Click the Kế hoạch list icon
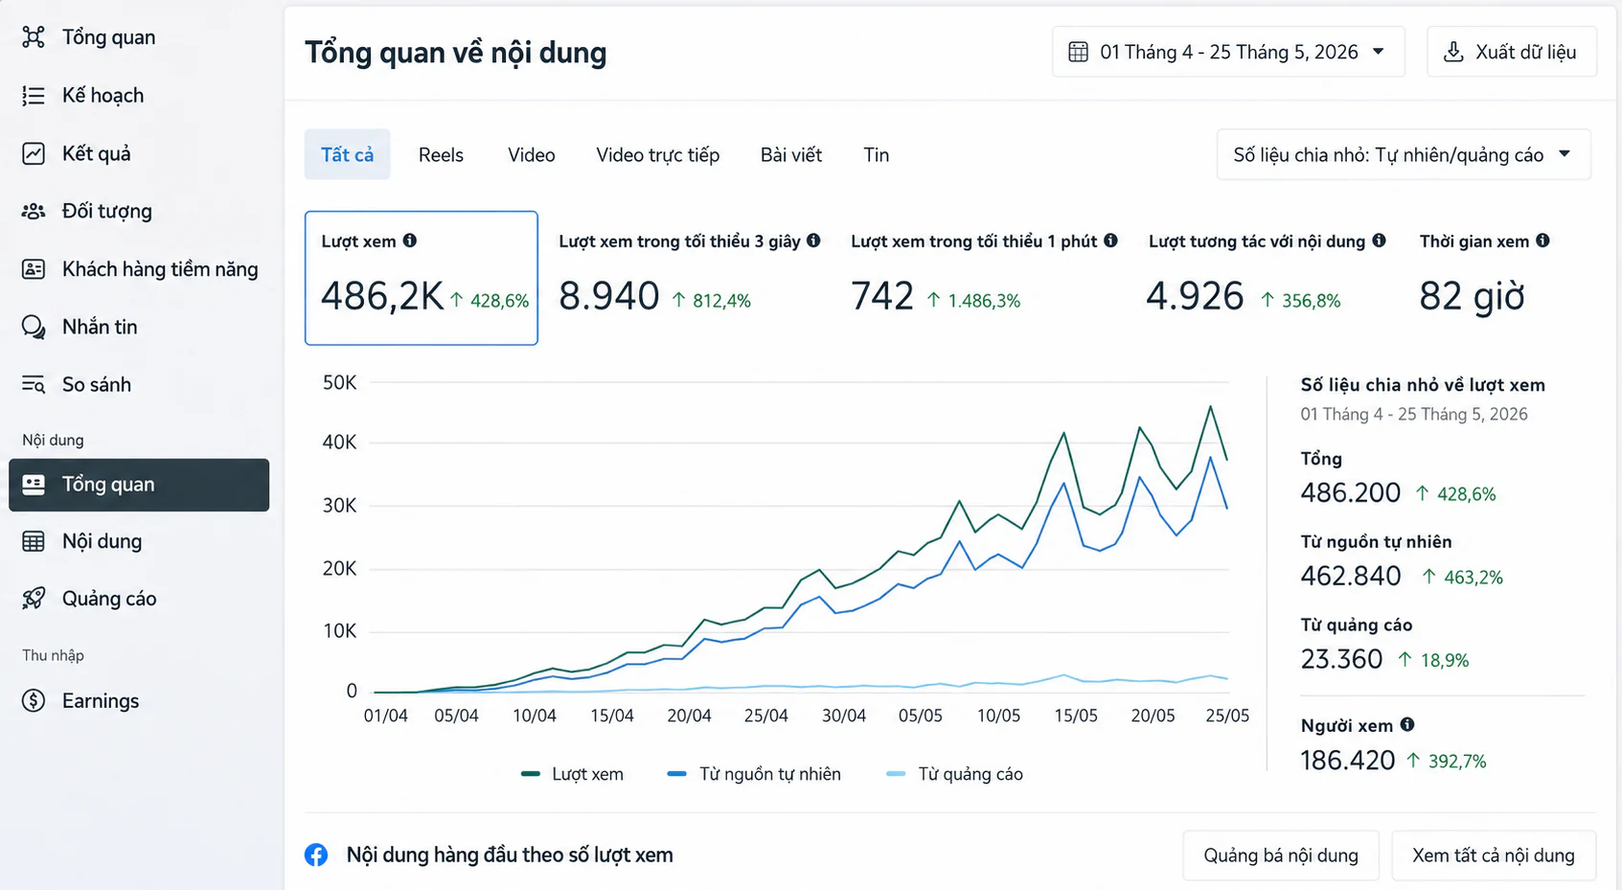The image size is (1622, 890). (x=34, y=96)
